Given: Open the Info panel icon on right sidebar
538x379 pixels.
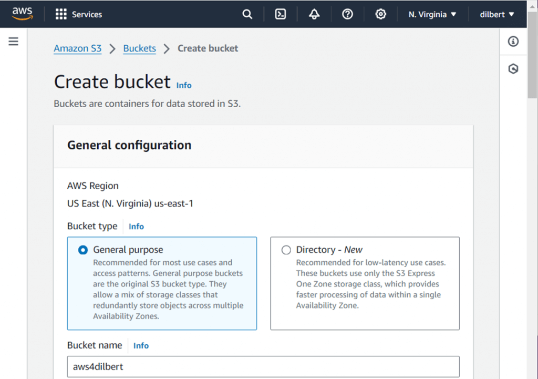Looking at the screenshot, I should click(x=513, y=42).
